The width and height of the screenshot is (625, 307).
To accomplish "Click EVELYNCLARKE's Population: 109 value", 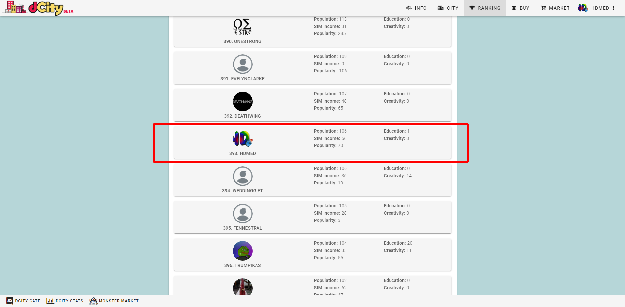I will pyautogui.click(x=330, y=56).
